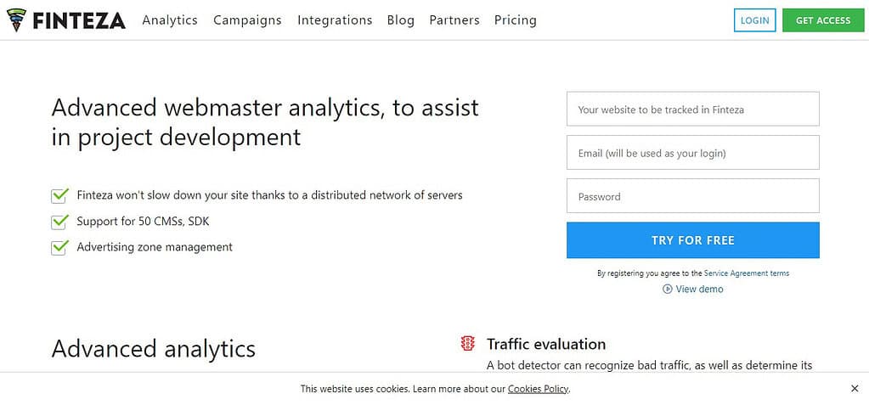Viewport: 869px width, 405px height.
Task: Visit the Partners page
Action: tap(454, 20)
